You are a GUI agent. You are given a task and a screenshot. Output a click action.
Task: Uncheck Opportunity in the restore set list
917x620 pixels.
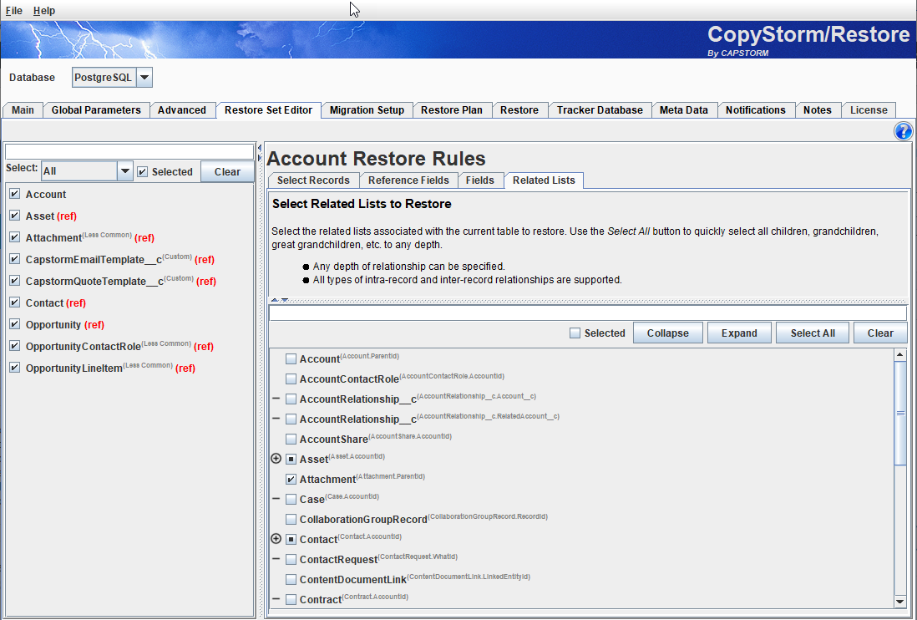(15, 324)
